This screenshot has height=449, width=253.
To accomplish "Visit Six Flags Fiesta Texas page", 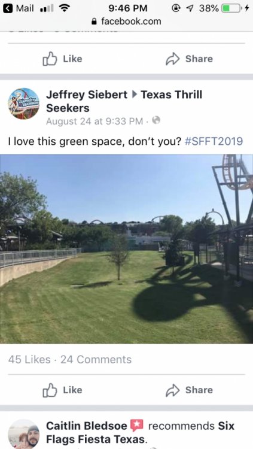I will (140, 432).
